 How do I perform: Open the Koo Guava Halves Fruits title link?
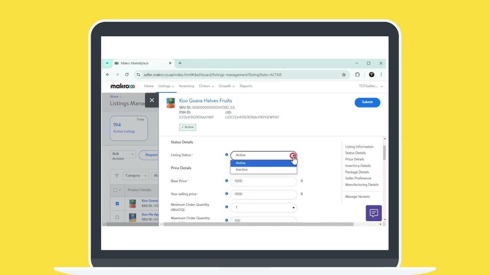(206, 101)
